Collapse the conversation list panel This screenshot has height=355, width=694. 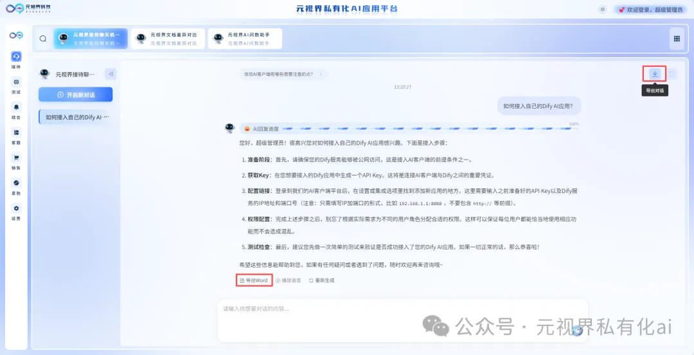coord(111,74)
